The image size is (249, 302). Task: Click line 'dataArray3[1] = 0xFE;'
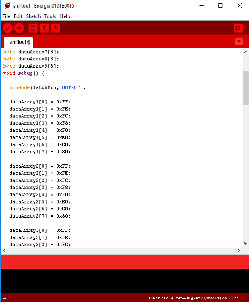[x=40, y=237]
